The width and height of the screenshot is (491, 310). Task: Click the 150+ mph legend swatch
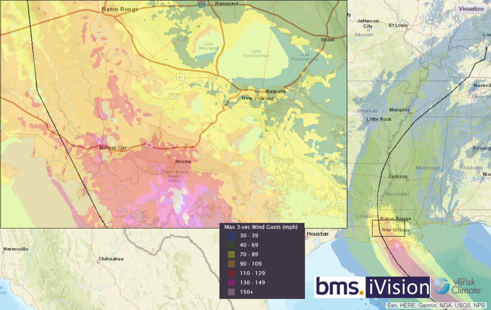pos(231,292)
